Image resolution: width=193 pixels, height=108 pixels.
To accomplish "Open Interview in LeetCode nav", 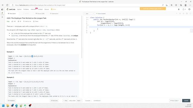I will (x=33, y=9).
